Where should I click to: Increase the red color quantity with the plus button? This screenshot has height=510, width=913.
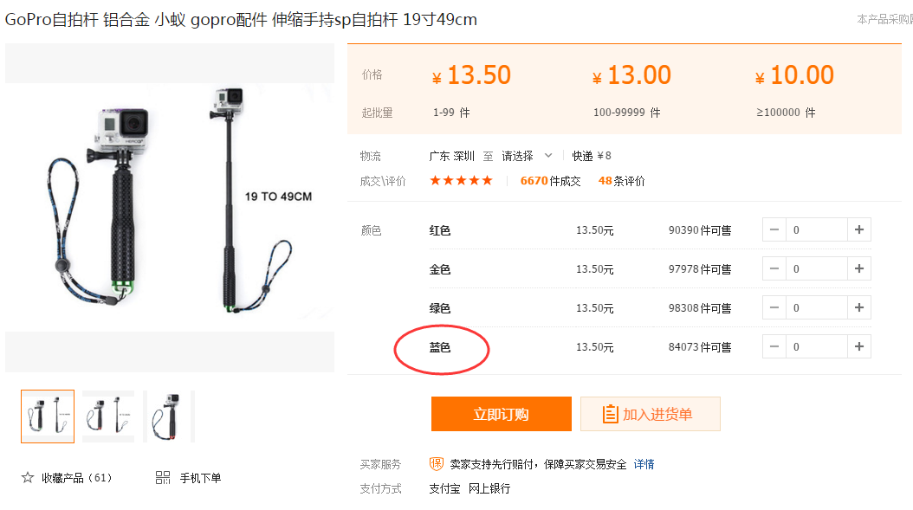click(858, 230)
